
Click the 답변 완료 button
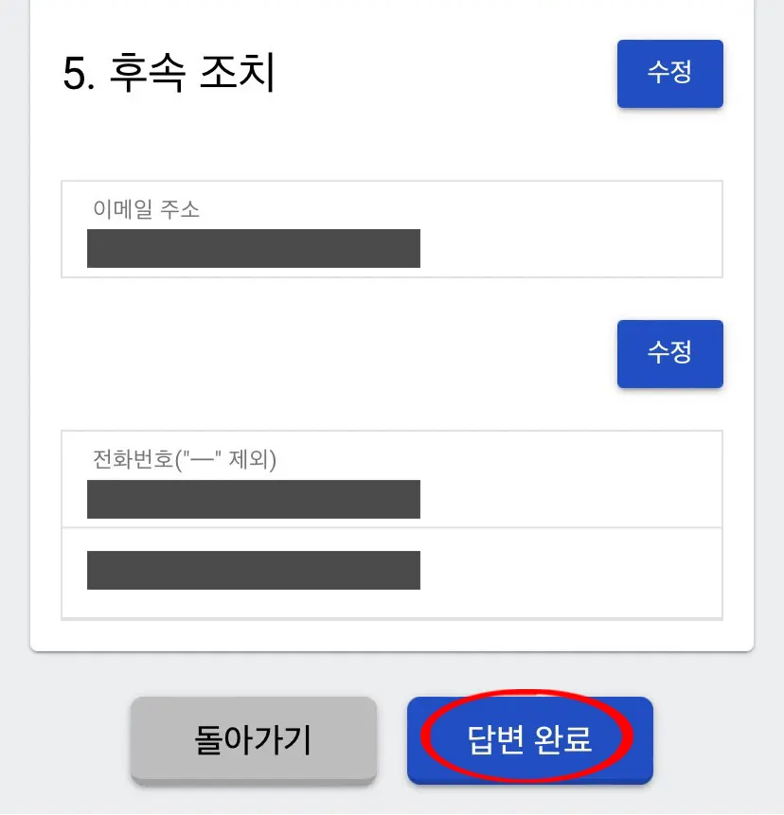point(529,740)
